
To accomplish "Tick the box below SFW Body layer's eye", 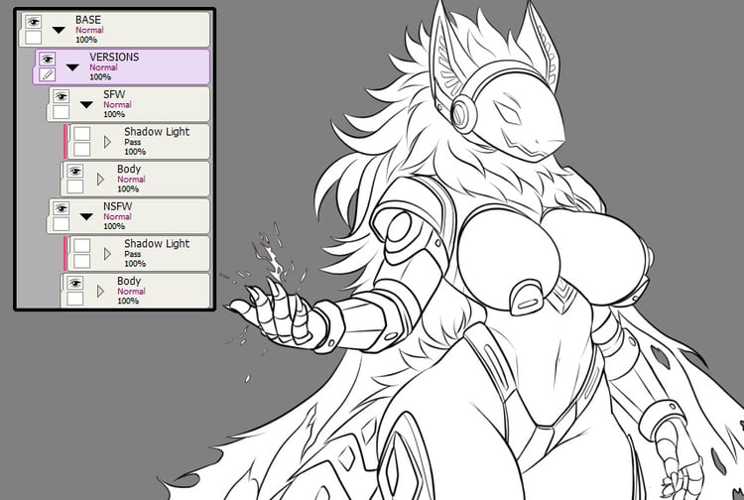I will tap(75, 187).
